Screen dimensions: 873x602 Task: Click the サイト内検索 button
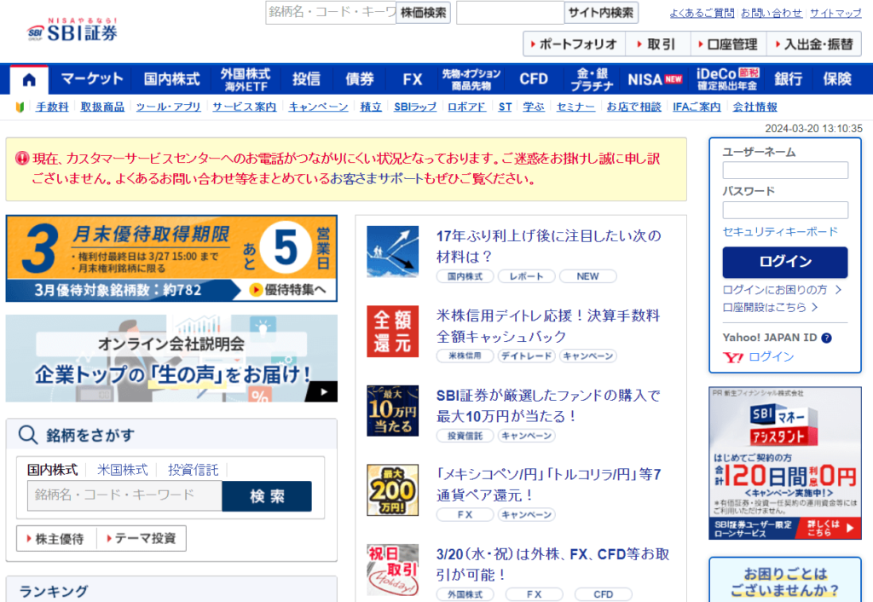601,13
